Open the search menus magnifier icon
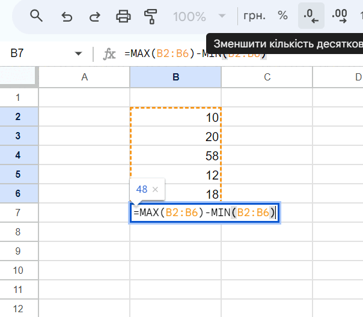Image resolution: width=363 pixels, height=317 pixels. (x=36, y=16)
